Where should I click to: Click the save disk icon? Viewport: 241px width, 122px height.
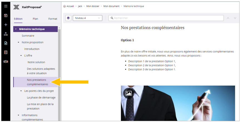(6, 15)
